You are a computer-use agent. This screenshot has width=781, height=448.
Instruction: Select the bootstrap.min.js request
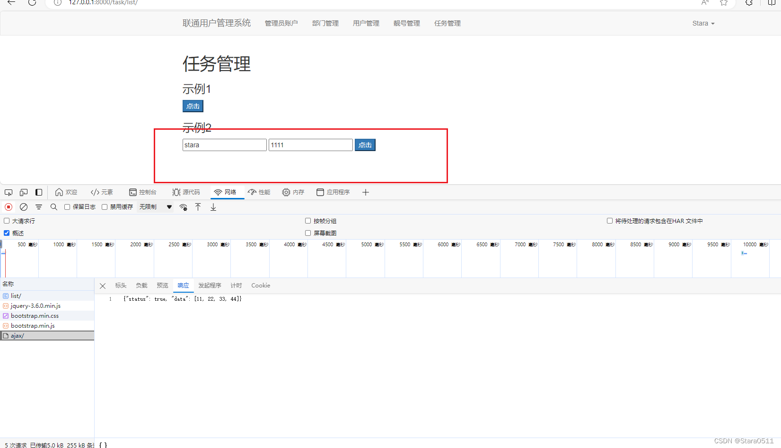(x=47, y=326)
